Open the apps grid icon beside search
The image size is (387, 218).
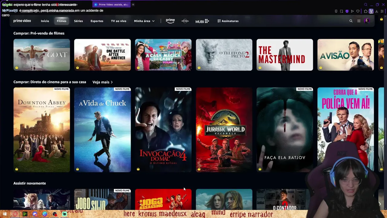[x=359, y=21]
